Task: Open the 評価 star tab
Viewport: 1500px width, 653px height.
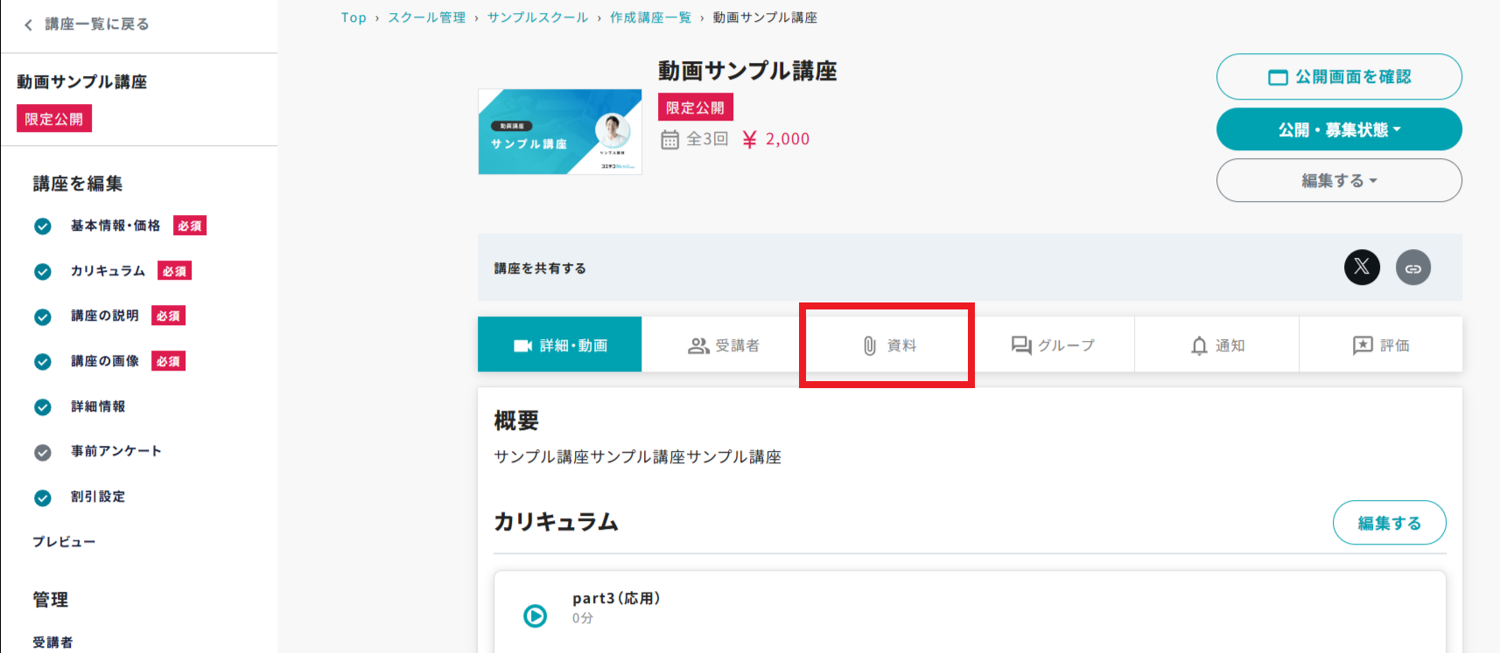Action: (x=1380, y=345)
